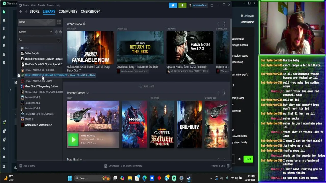Open the Windows Start menu
Viewport: 326px width, 183px height.
[x=70, y=178]
